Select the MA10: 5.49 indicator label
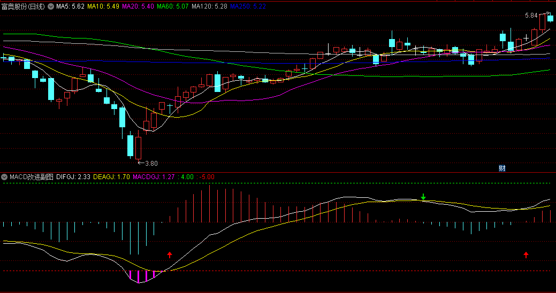This screenshot has width=556, height=293. click(103, 6)
